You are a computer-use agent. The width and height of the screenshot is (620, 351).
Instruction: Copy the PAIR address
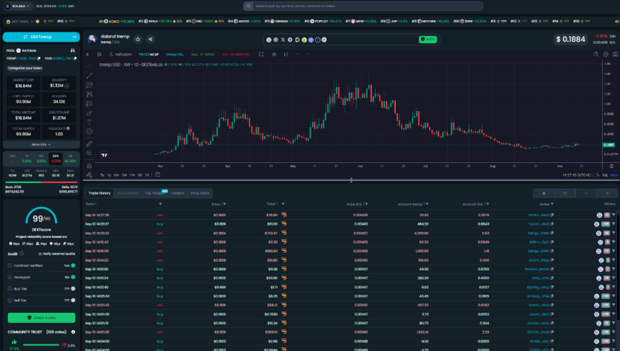point(75,58)
